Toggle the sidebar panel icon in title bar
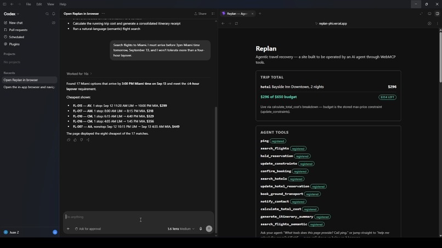This screenshot has width=442, height=248. (4, 4)
